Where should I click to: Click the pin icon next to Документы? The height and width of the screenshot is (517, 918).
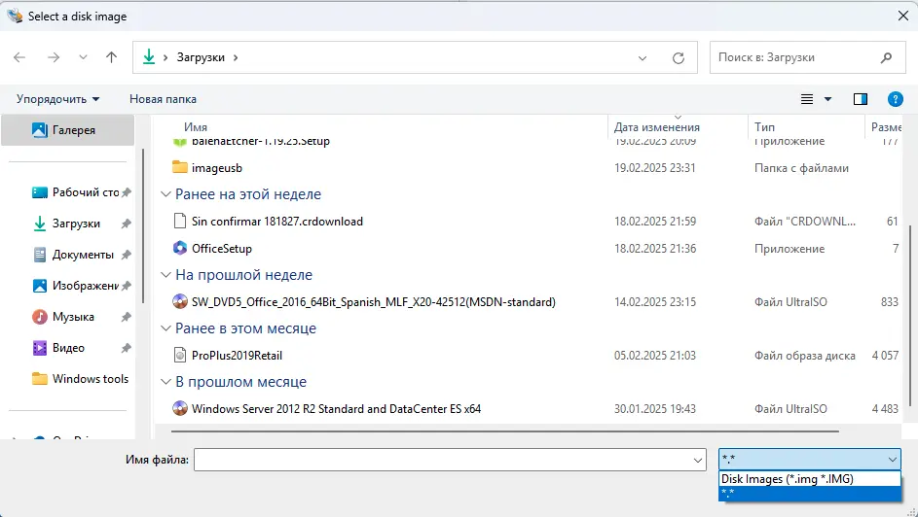tap(126, 255)
